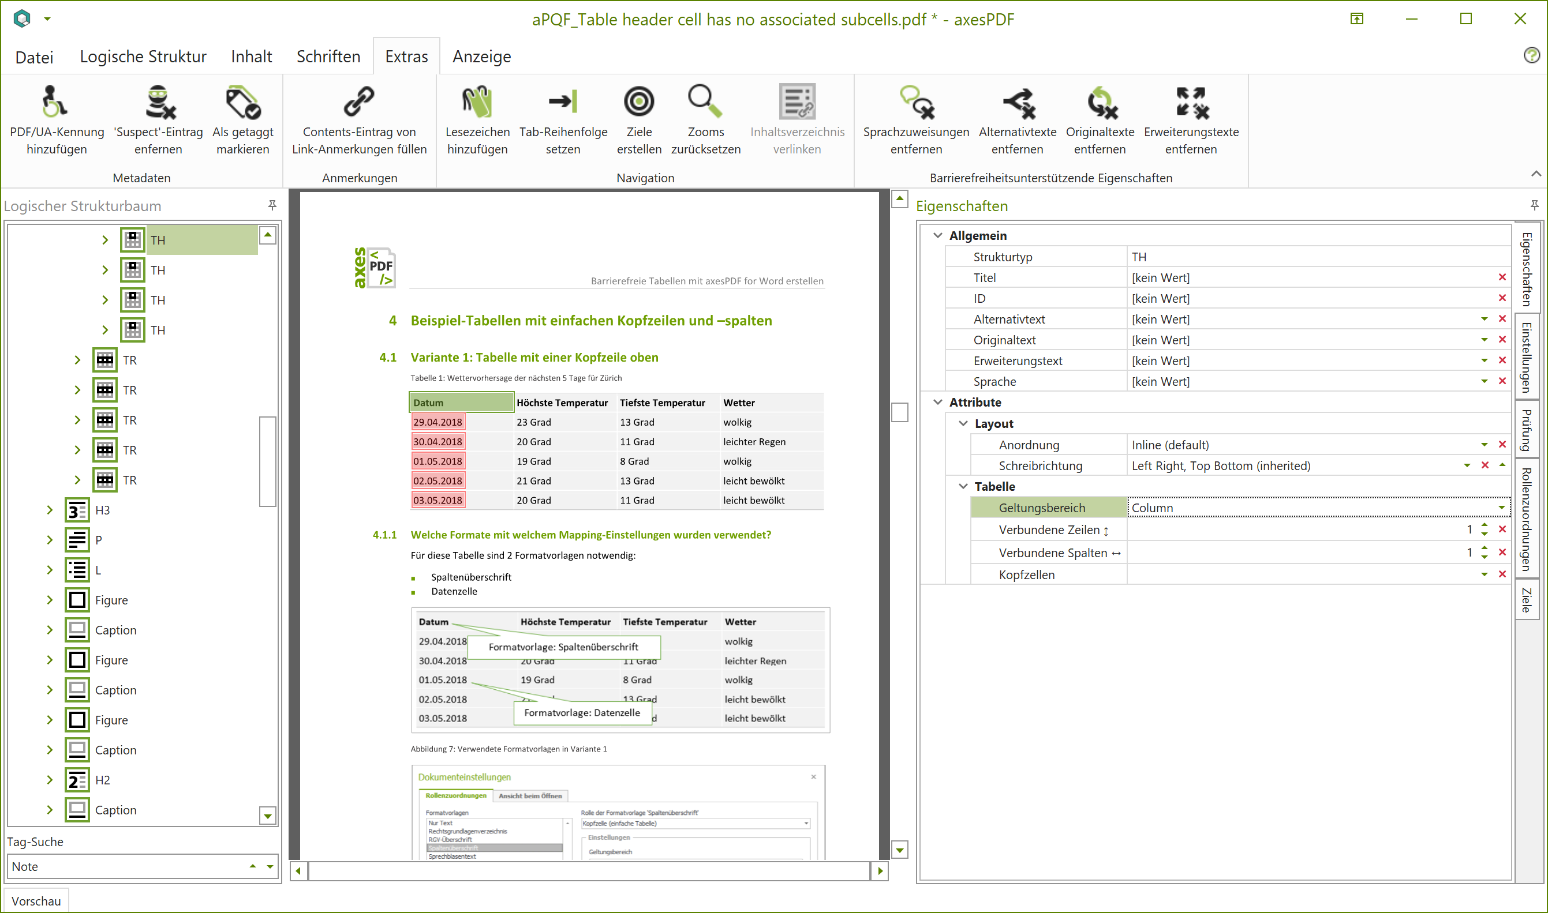Expand the first TR tree node

tap(77, 360)
